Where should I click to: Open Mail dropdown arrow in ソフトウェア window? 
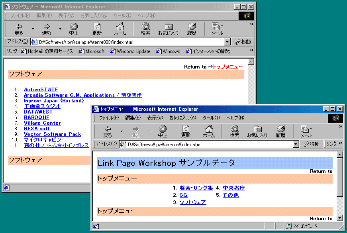tap(222, 26)
